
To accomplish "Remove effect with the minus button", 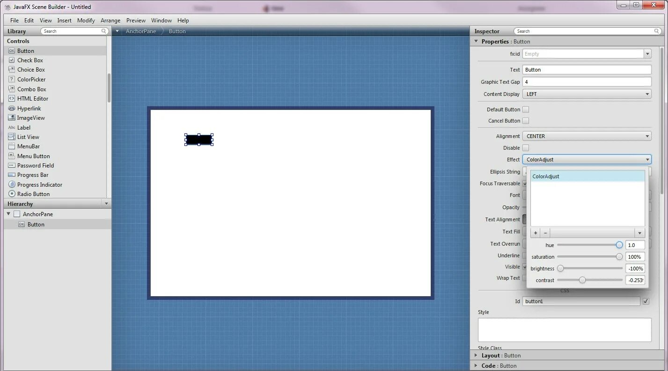I will pos(545,233).
